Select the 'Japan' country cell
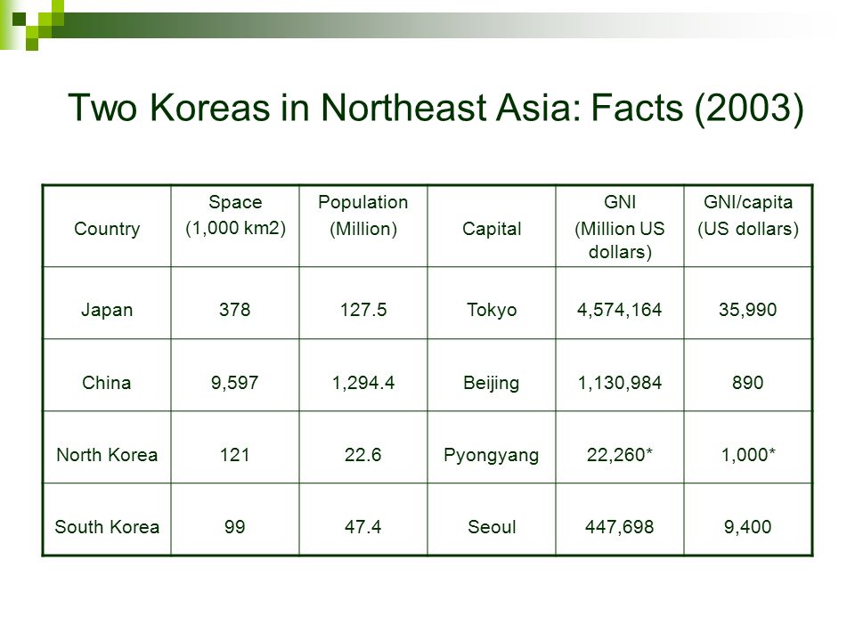855x641 pixels. click(107, 303)
